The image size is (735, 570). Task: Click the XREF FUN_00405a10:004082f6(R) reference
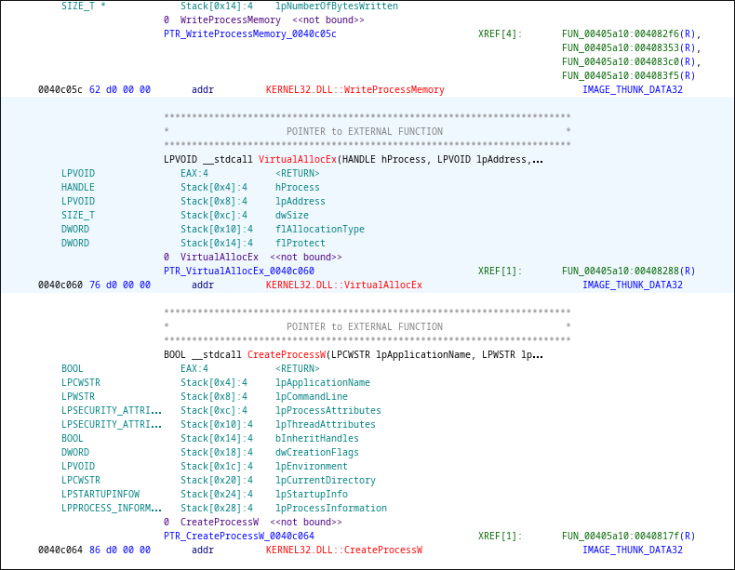pyautogui.click(x=631, y=34)
